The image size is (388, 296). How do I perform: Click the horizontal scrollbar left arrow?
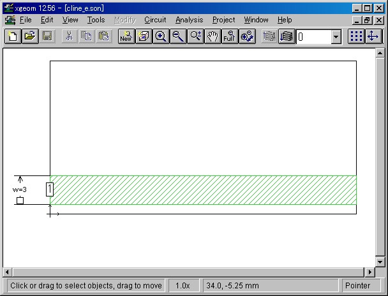(7, 272)
